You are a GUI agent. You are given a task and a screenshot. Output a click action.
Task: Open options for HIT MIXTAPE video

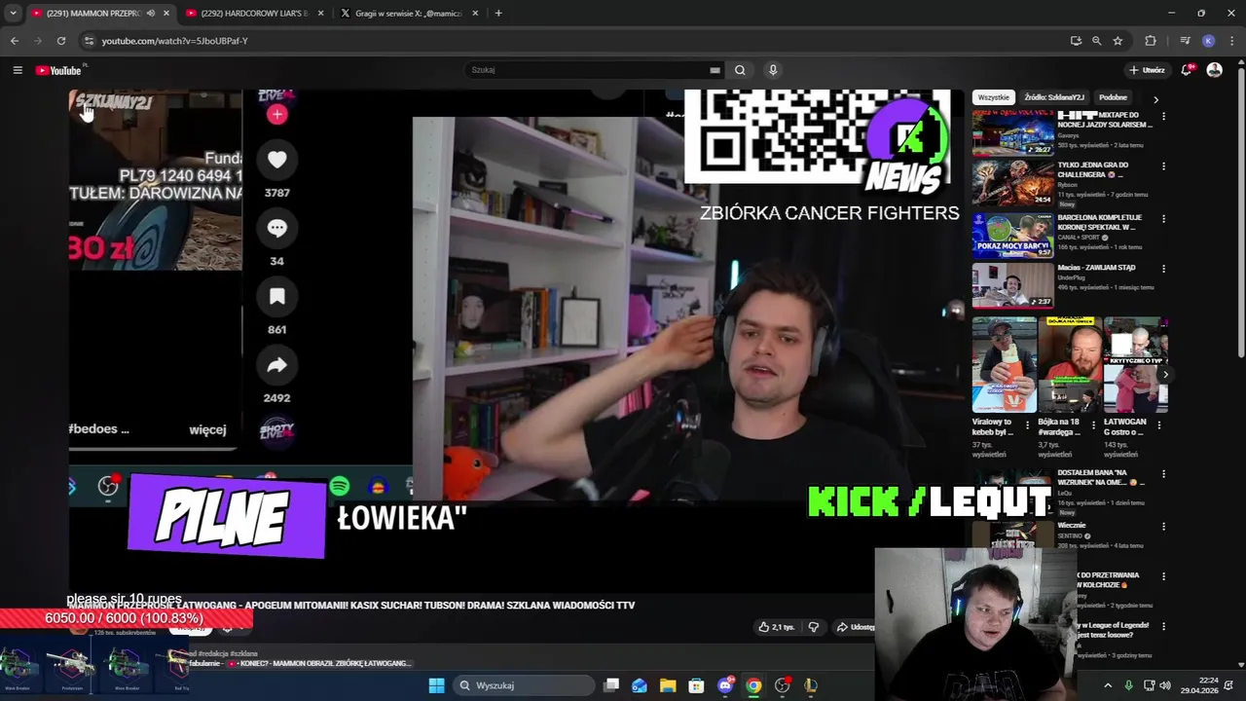[1163, 116]
